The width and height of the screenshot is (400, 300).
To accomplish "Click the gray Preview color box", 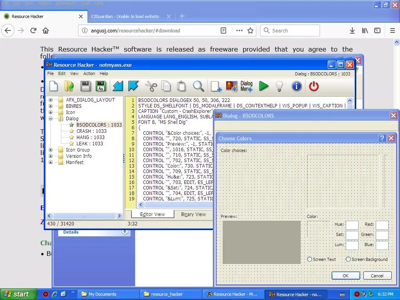I will pos(261,242).
